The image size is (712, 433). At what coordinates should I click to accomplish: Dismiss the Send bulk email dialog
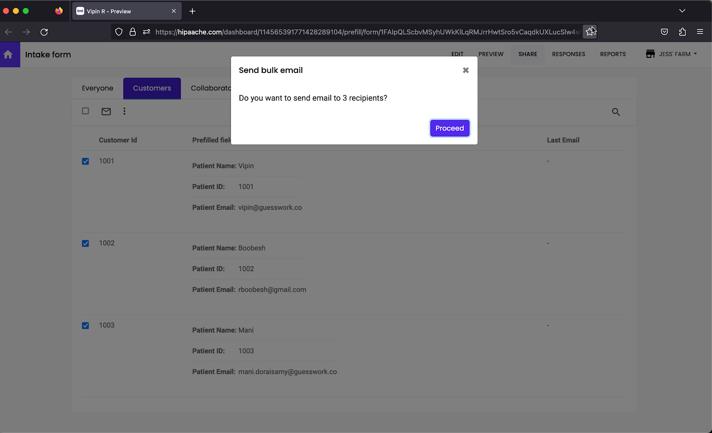465,70
